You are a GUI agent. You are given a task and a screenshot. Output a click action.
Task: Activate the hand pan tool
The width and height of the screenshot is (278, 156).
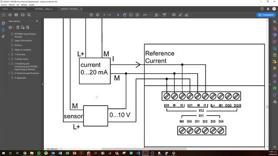(125, 15)
